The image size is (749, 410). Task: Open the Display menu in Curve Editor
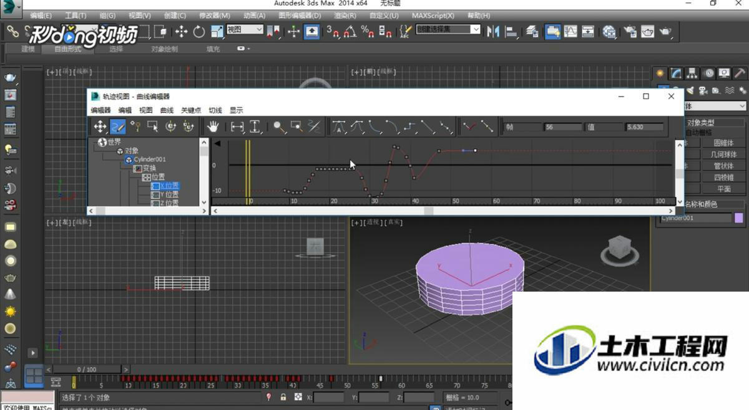(236, 110)
